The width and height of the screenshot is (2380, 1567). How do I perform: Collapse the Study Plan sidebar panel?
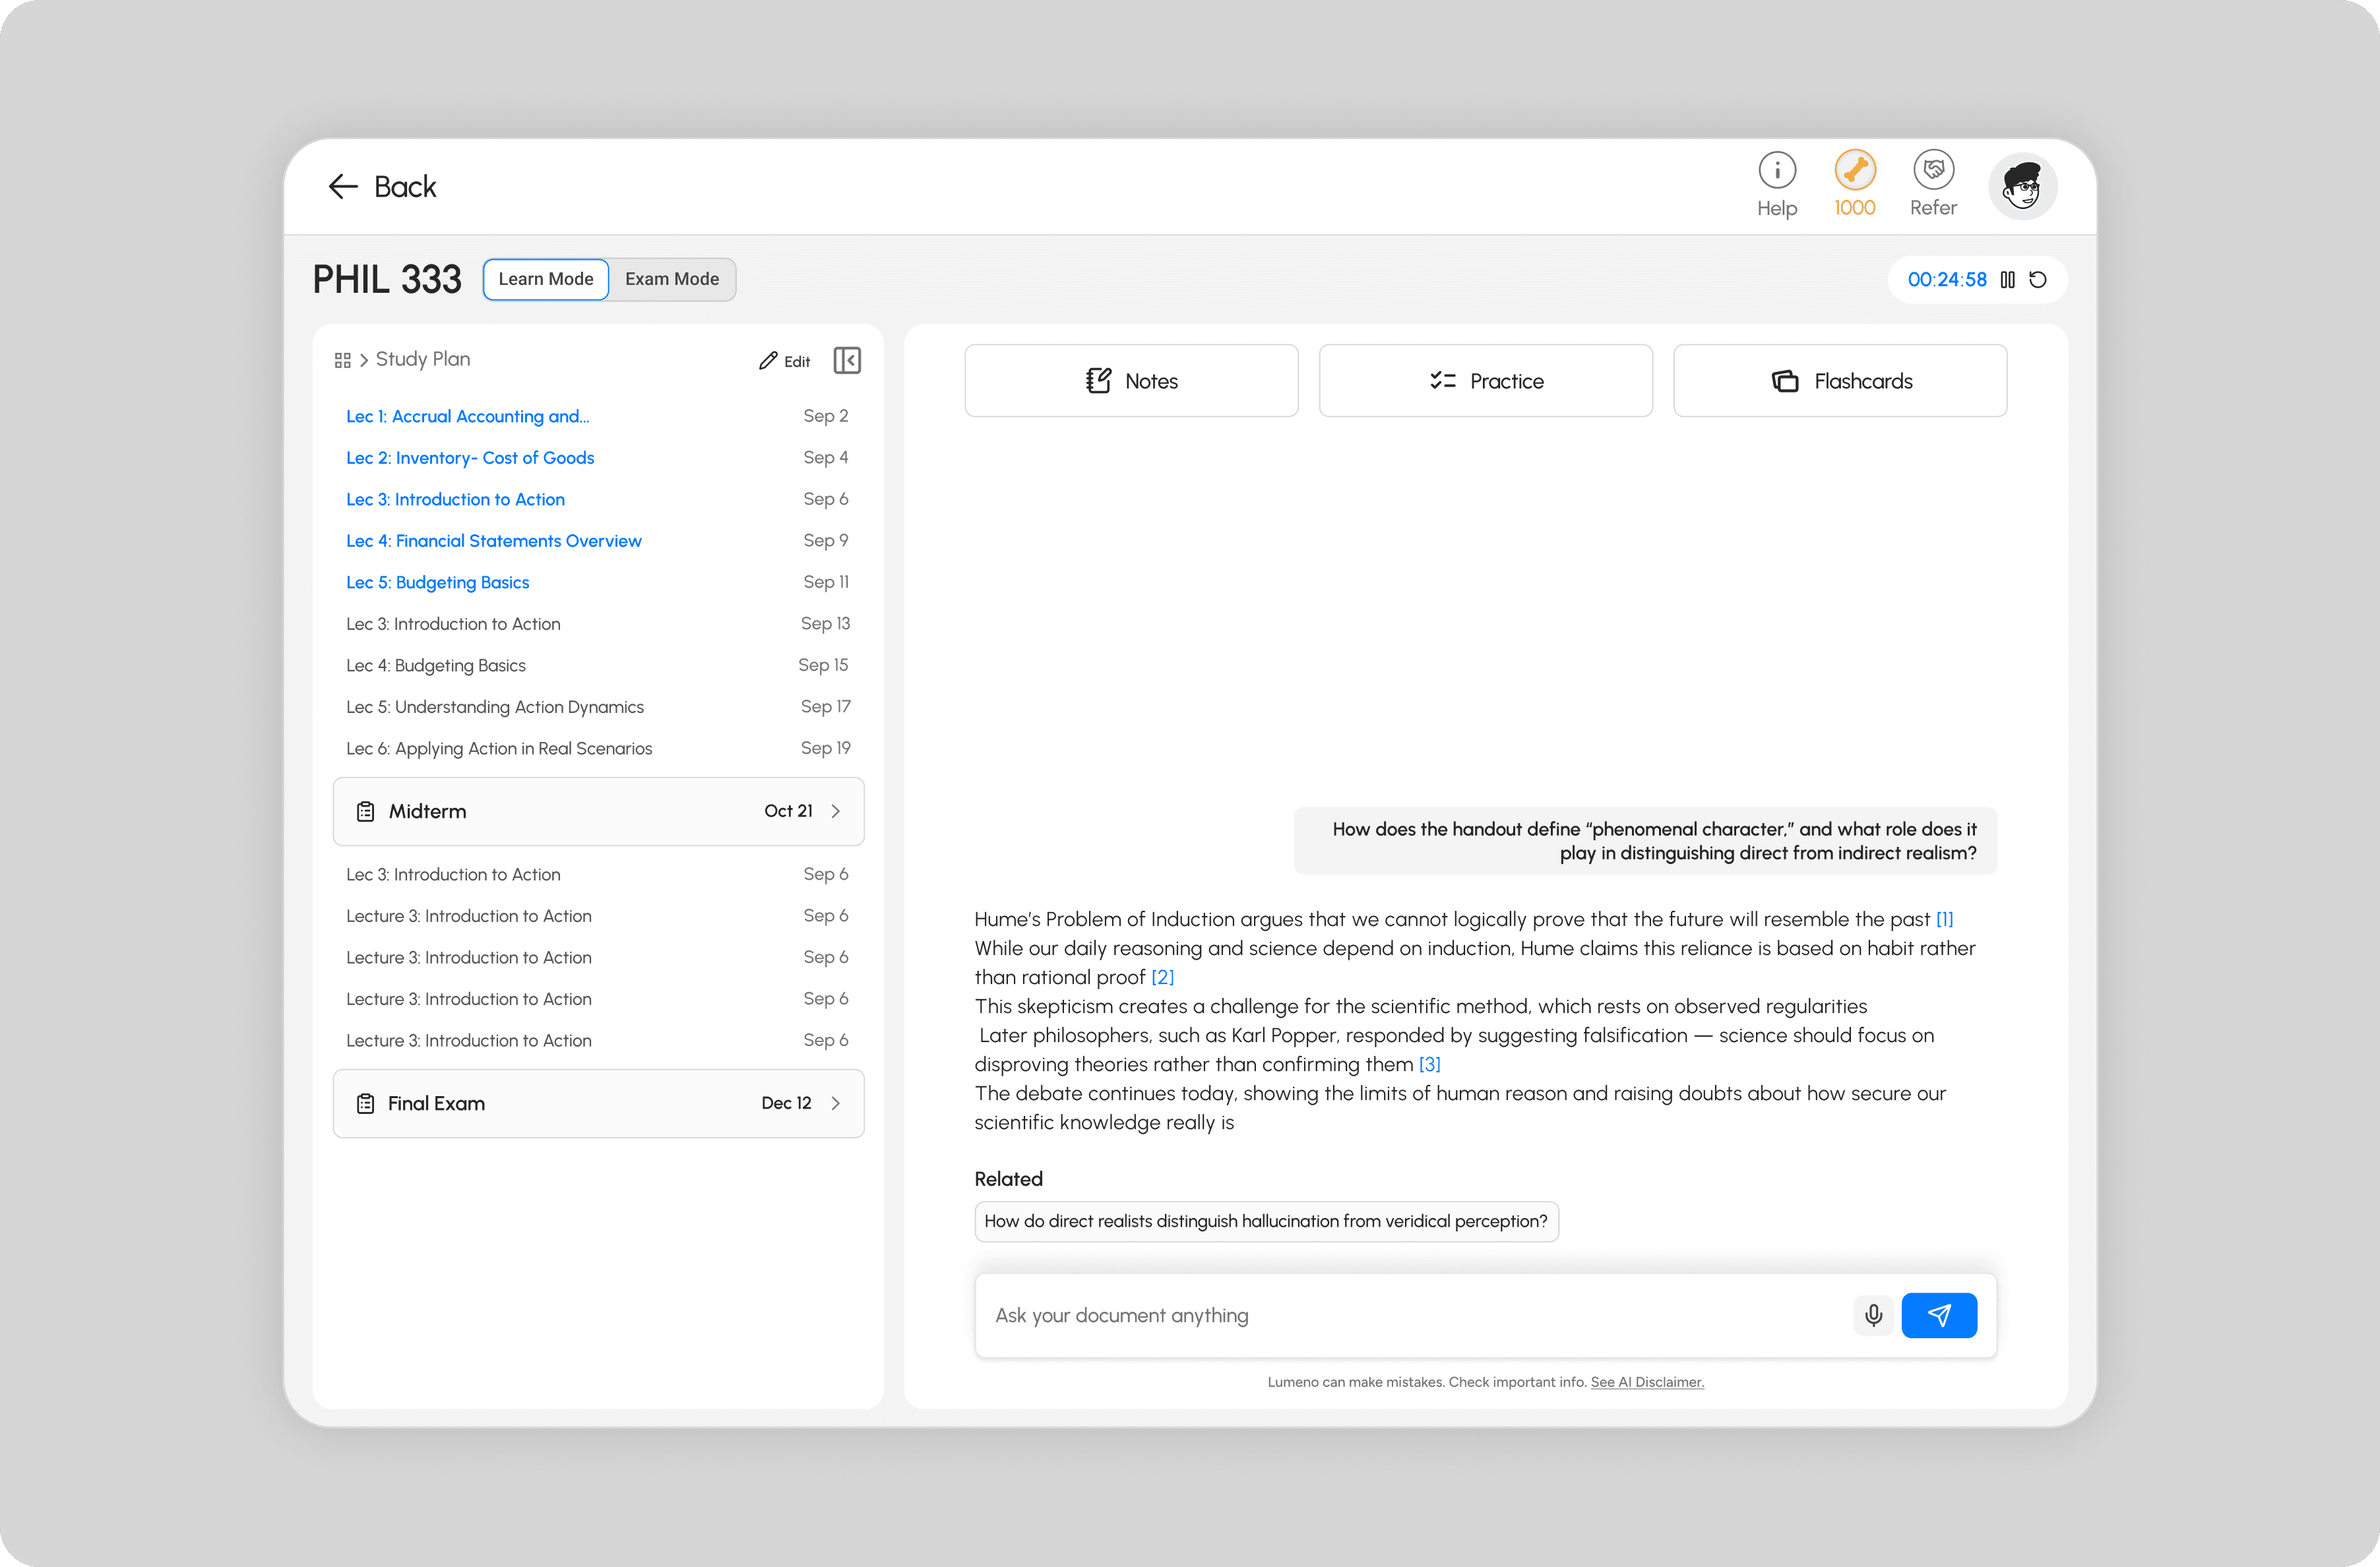pos(846,360)
